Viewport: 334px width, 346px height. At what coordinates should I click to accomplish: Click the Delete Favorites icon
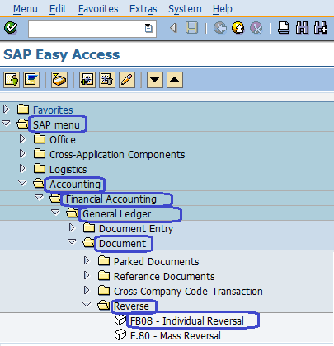(107, 80)
